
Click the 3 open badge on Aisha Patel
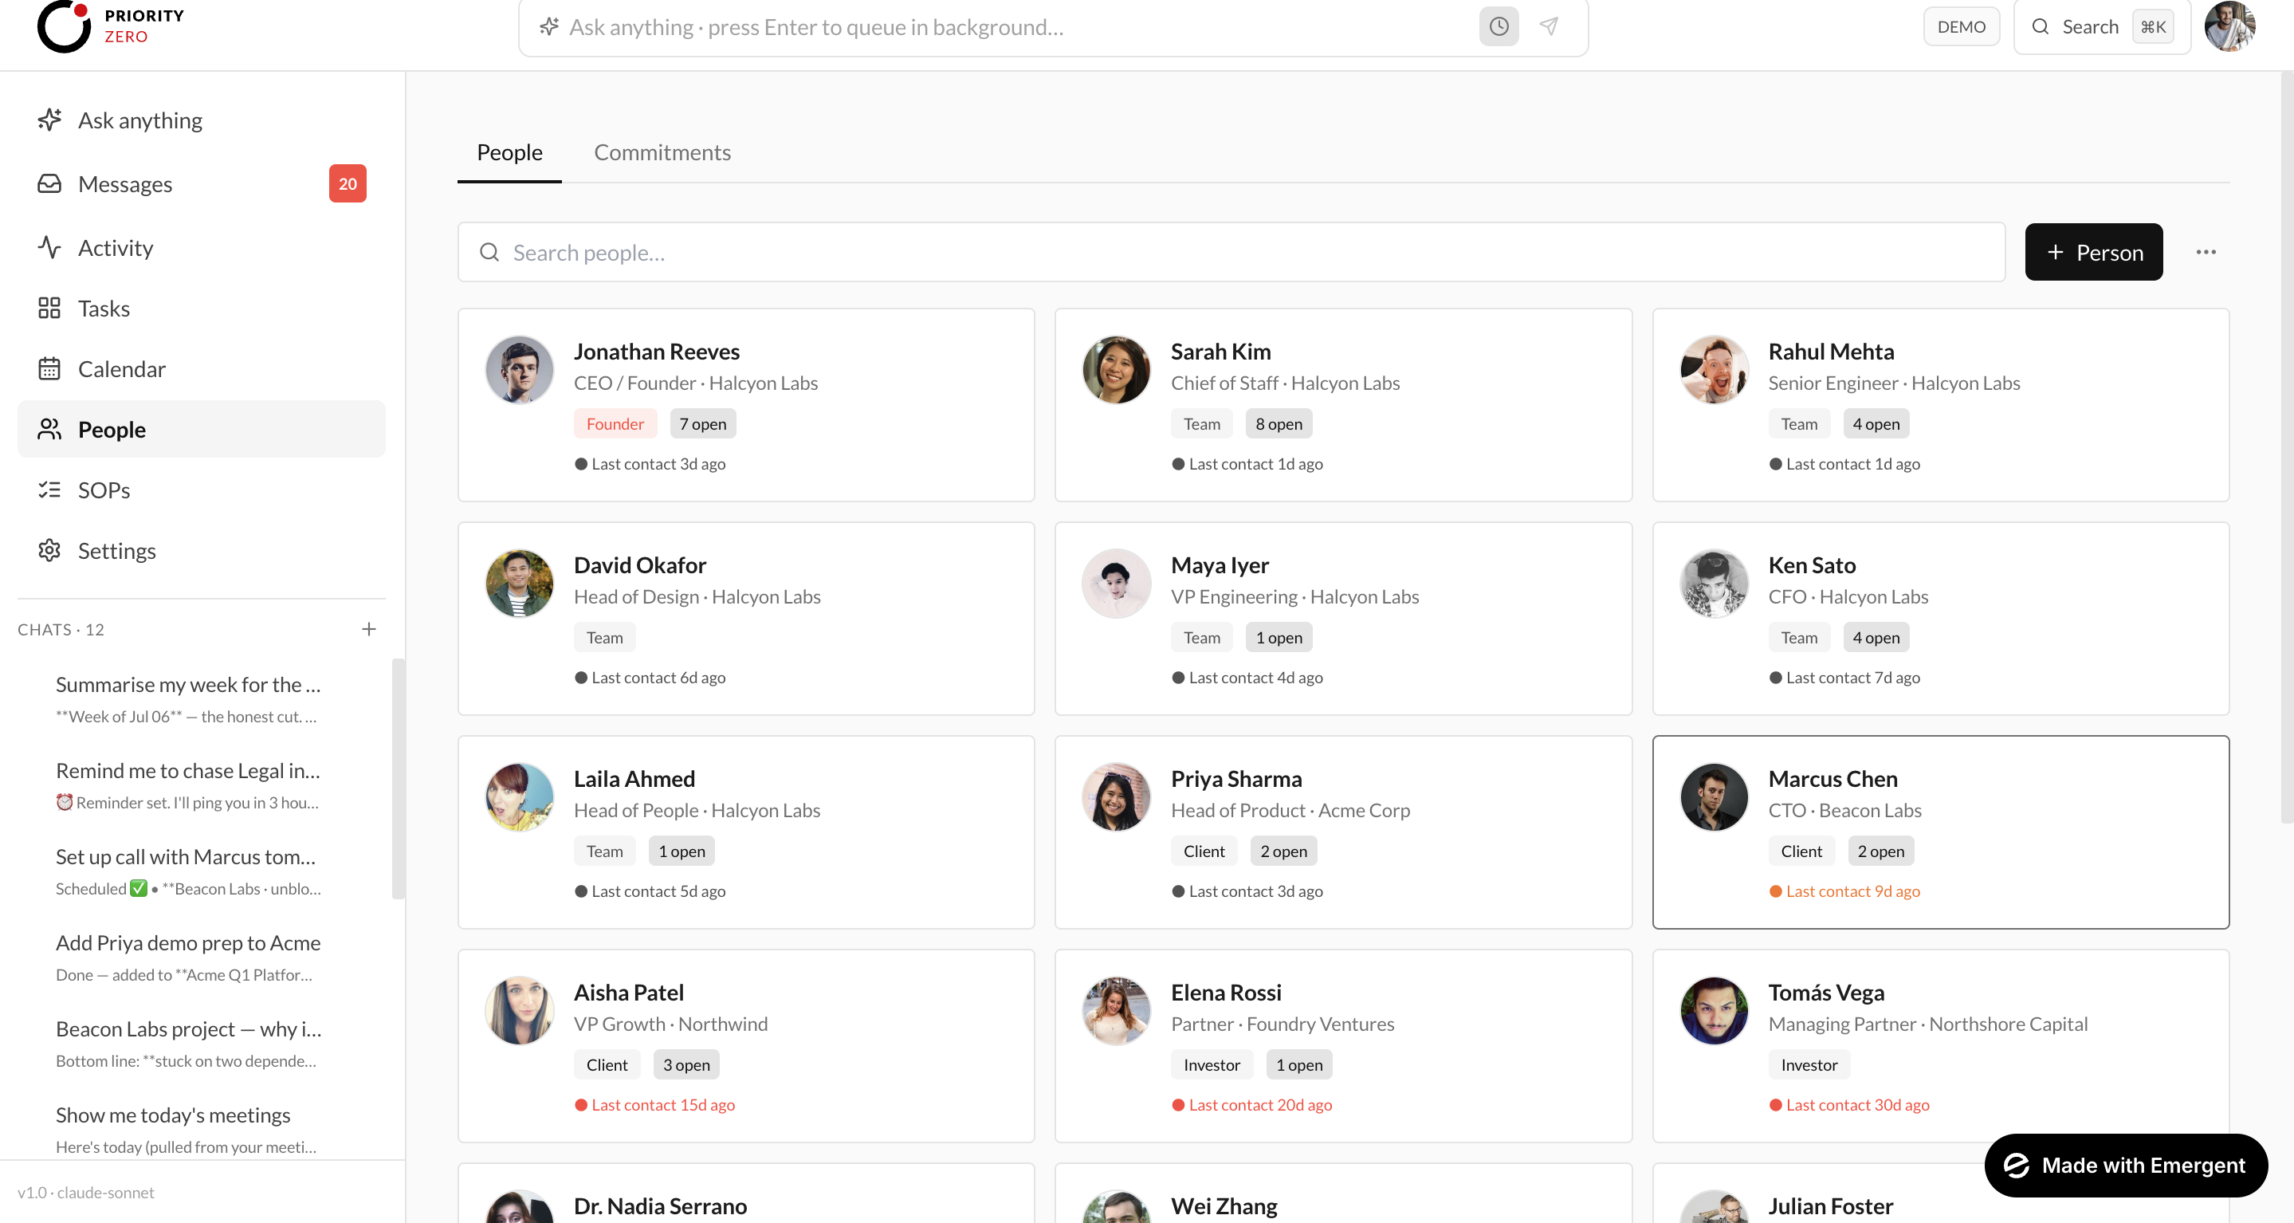(x=685, y=1064)
